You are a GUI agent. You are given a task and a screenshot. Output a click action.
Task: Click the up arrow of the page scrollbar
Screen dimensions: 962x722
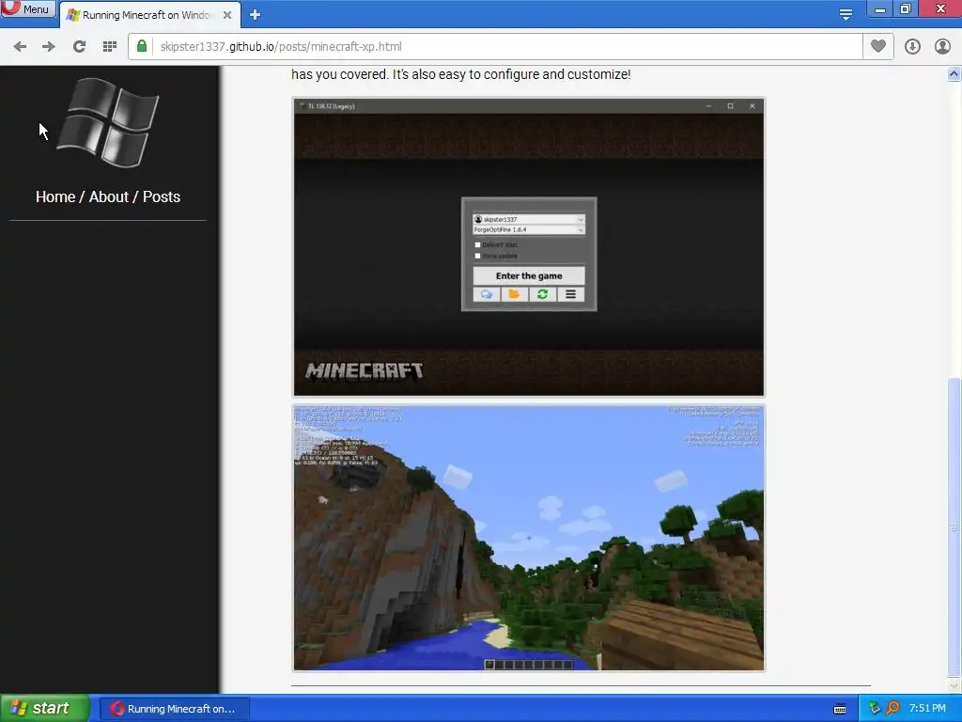click(954, 74)
